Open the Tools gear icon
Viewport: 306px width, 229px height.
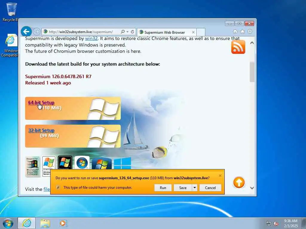[250, 31]
